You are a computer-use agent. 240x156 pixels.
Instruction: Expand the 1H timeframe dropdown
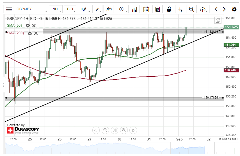(x=56, y=9)
